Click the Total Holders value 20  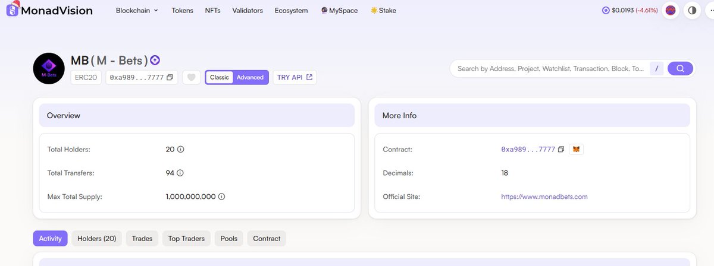(x=170, y=150)
